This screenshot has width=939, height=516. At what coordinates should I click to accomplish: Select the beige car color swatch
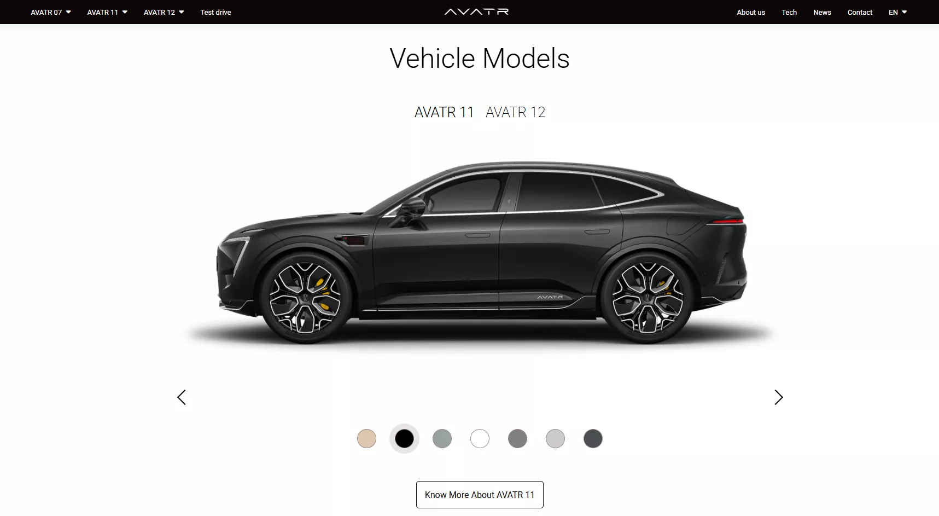point(366,438)
